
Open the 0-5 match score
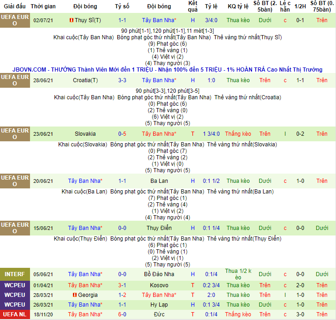pyautogui.click(x=122, y=134)
